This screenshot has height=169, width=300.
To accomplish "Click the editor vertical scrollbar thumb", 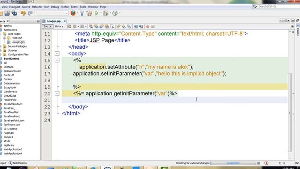I will 290,113.
